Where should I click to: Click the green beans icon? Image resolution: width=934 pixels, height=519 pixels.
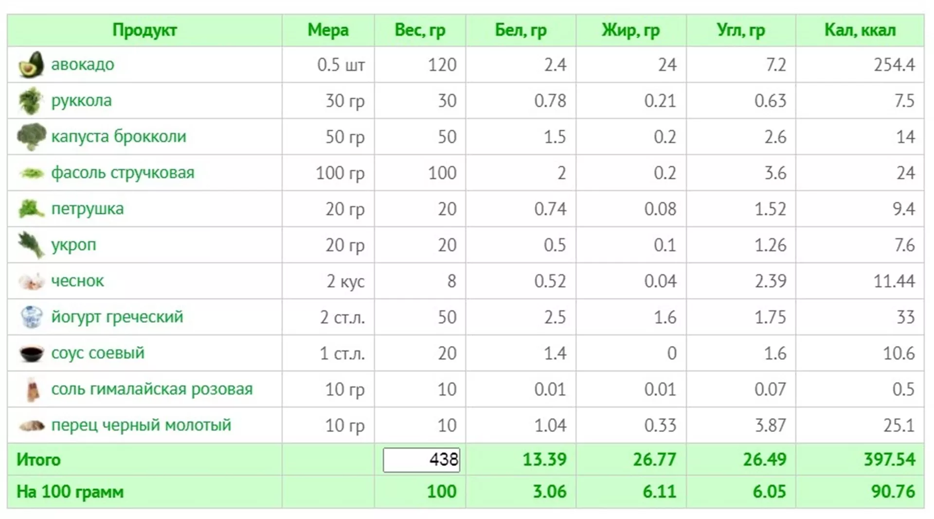[x=31, y=173]
